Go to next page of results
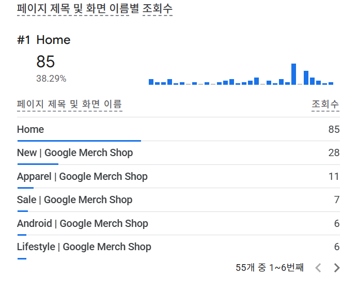The image size is (358, 290). (336, 268)
